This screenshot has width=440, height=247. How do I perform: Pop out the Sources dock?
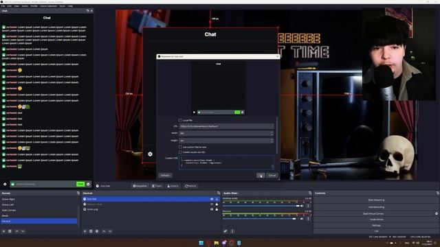pyautogui.click(x=219, y=193)
